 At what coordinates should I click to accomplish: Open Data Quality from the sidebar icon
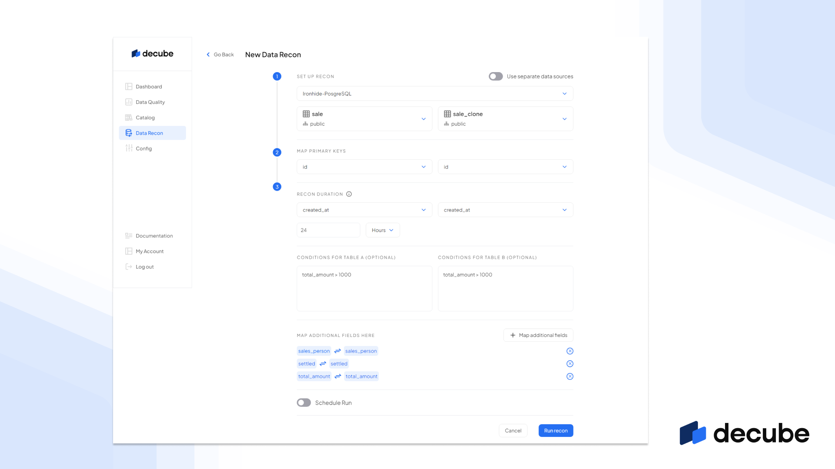pos(129,102)
